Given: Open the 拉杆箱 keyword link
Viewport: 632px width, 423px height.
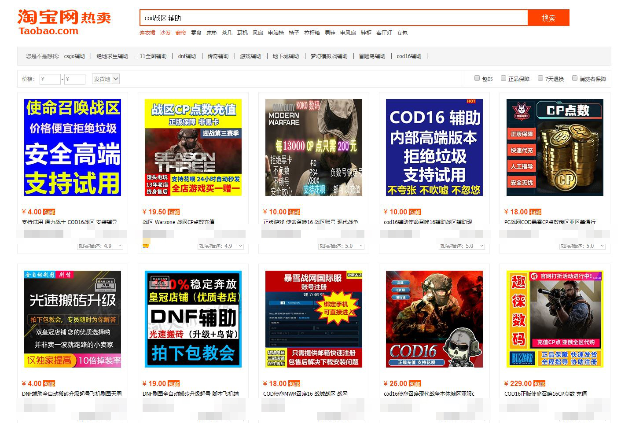Looking at the screenshot, I should [x=312, y=33].
